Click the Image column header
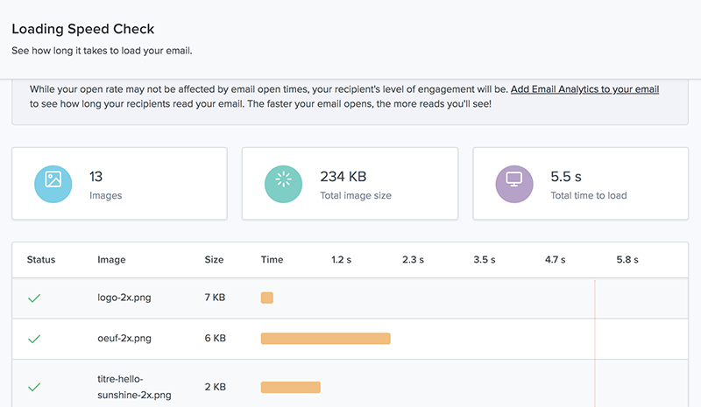Screen dimensions: 701x407 coord(111,260)
